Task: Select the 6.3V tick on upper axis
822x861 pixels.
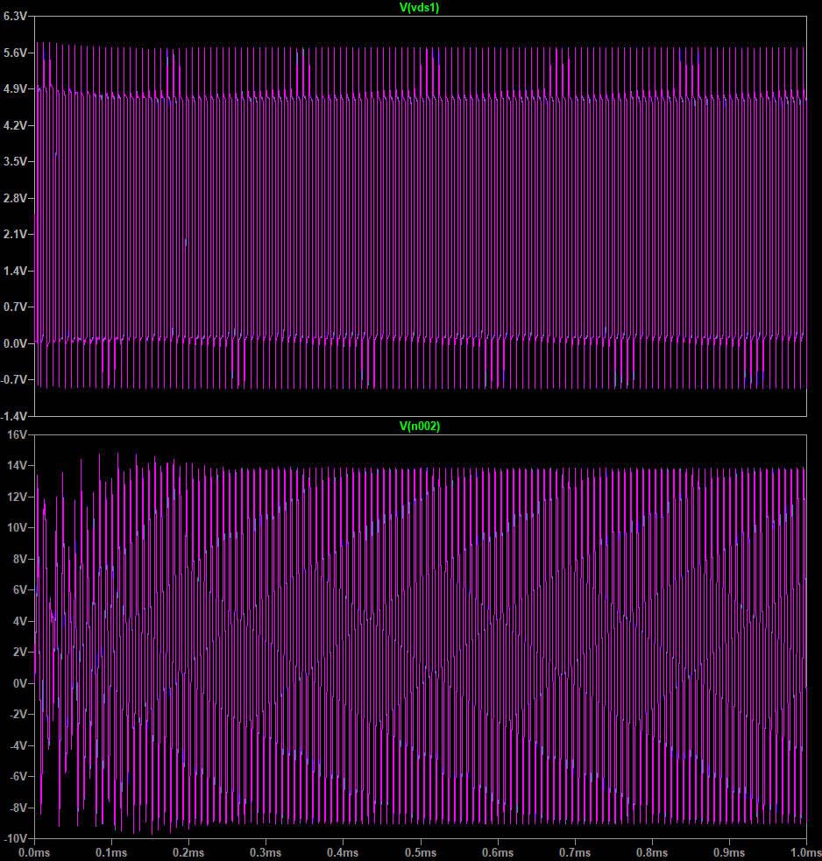Action: point(15,16)
